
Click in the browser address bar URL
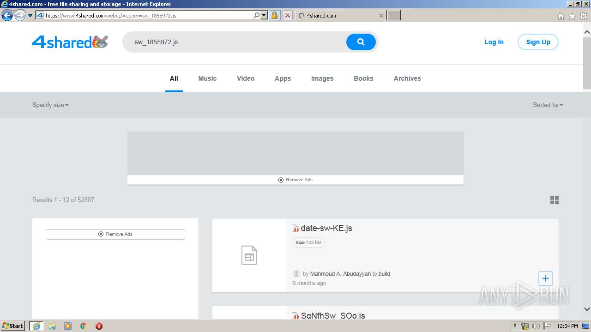coord(148,16)
